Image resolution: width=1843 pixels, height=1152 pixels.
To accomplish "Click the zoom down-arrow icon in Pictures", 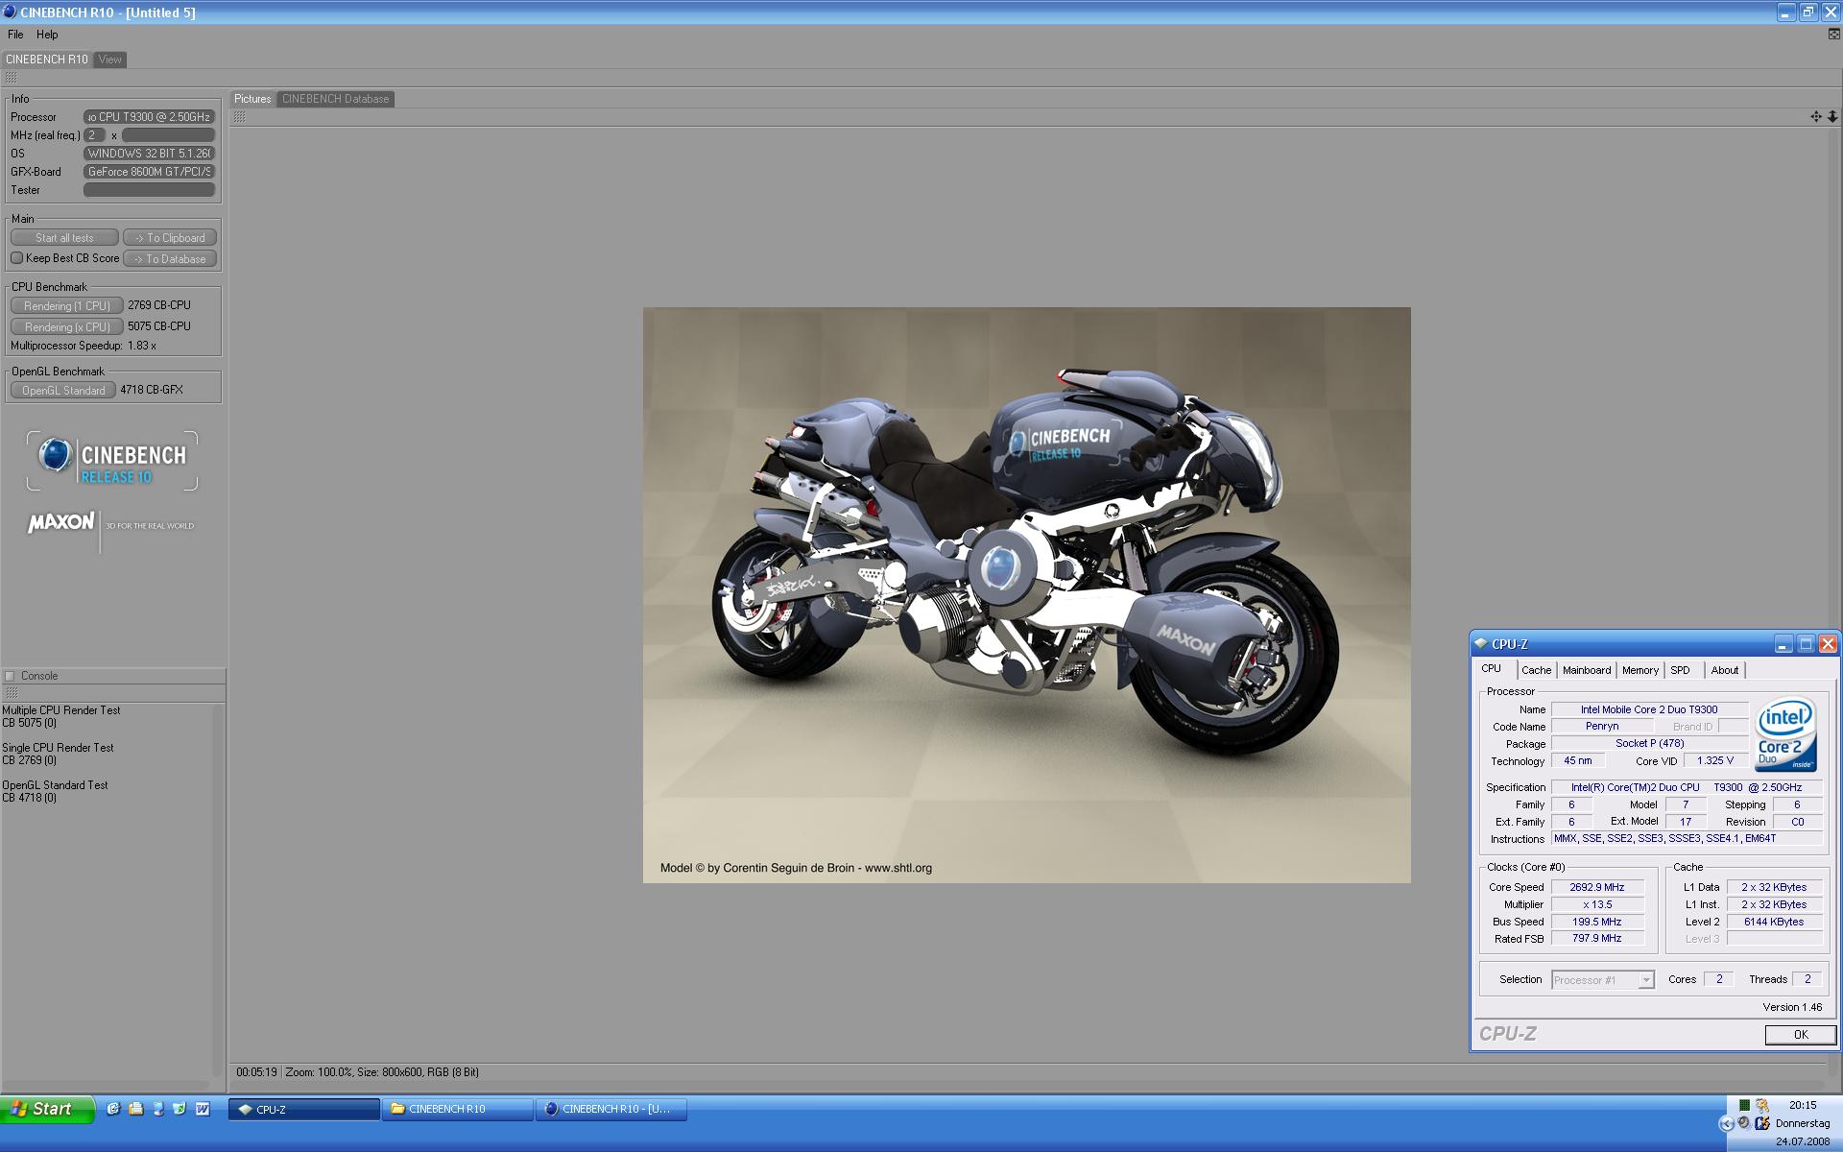I will click(1831, 116).
